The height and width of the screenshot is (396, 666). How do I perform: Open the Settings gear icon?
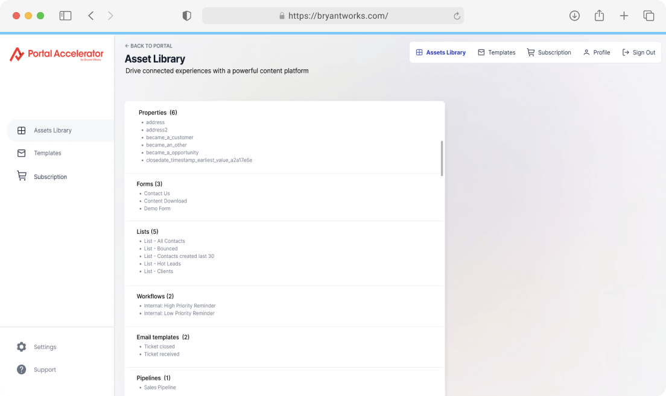click(x=21, y=347)
